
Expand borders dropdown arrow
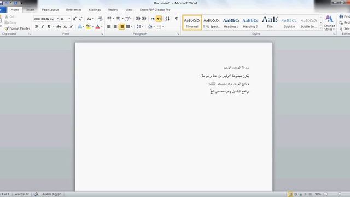[x=163, y=27]
